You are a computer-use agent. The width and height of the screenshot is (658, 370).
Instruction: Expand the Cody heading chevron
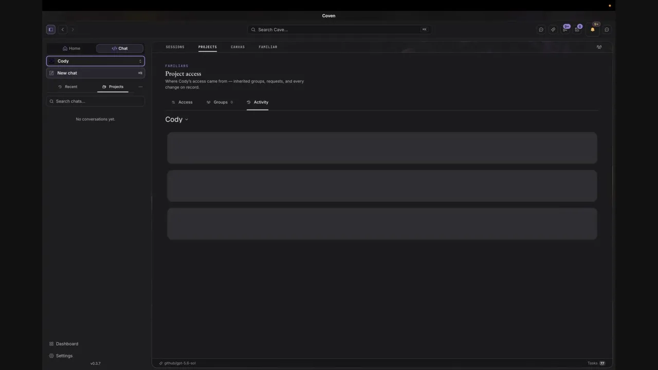point(186,120)
